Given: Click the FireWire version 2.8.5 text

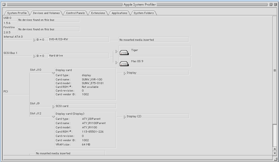Looking at the screenshot, I should click(x=7, y=33).
